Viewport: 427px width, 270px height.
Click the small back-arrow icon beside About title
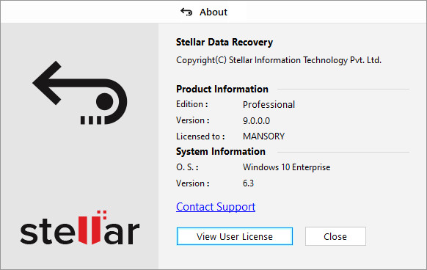coord(186,12)
